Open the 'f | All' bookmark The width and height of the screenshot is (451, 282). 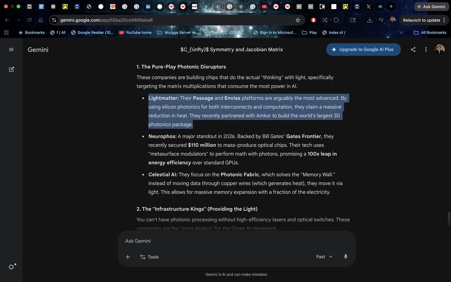(x=58, y=33)
